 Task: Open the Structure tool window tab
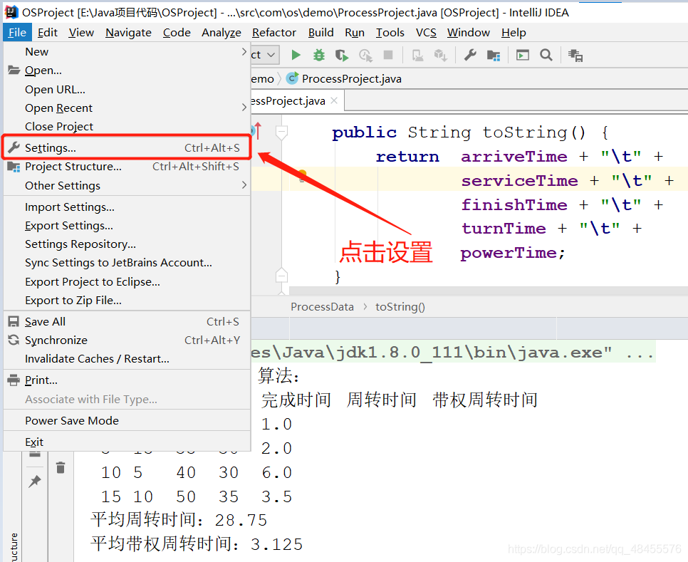pyautogui.click(x=13, y=547)
